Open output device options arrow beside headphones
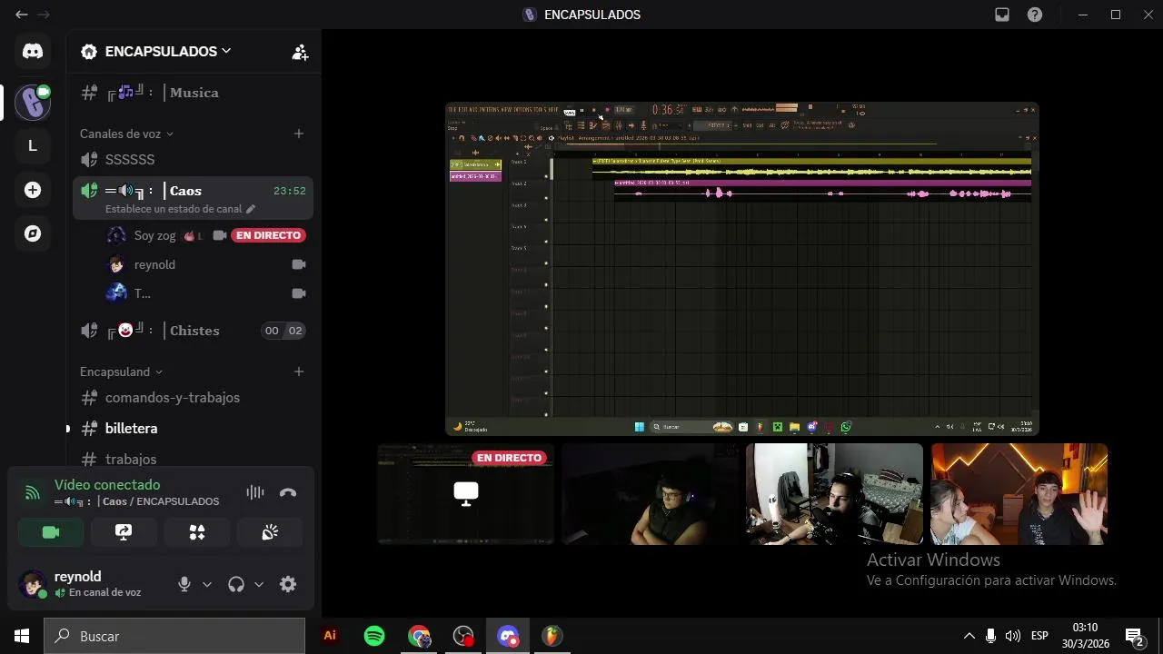 pyautogui.click(x=259, y=585)
